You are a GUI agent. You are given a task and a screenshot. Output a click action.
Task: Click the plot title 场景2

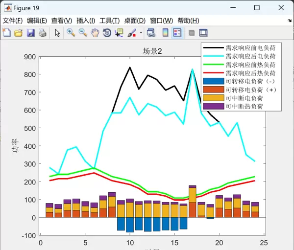pyautogui.click(x=152, y=51)
